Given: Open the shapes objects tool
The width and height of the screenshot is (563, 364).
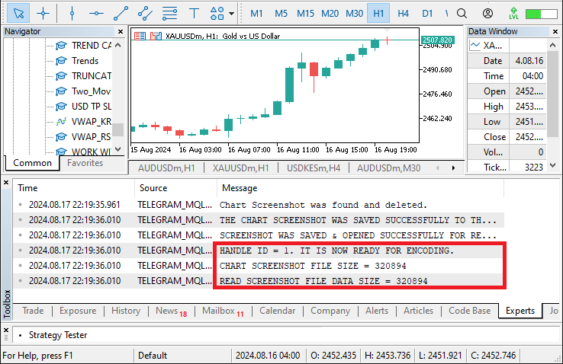Looking at the screenshot, I should click(x=217, y=14).
